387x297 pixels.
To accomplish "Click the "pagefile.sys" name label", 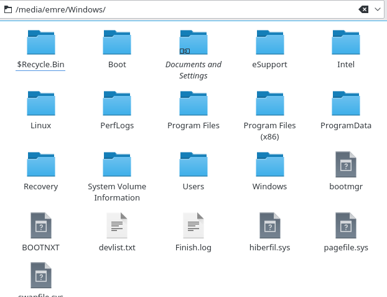I will click(346, 248).
